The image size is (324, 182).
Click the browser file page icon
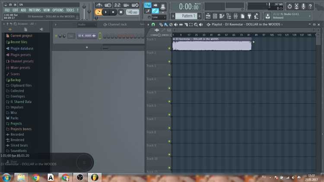(25, 29)
